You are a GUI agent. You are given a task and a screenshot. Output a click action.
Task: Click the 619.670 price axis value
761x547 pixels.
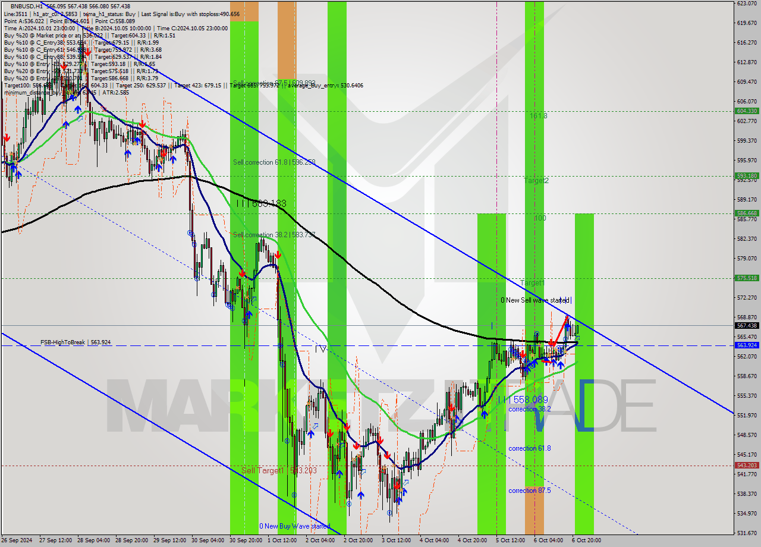click(747, 23)
